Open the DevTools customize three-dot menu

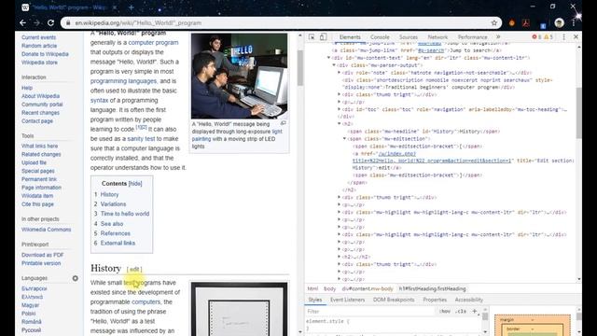click(x=563, y=37)
